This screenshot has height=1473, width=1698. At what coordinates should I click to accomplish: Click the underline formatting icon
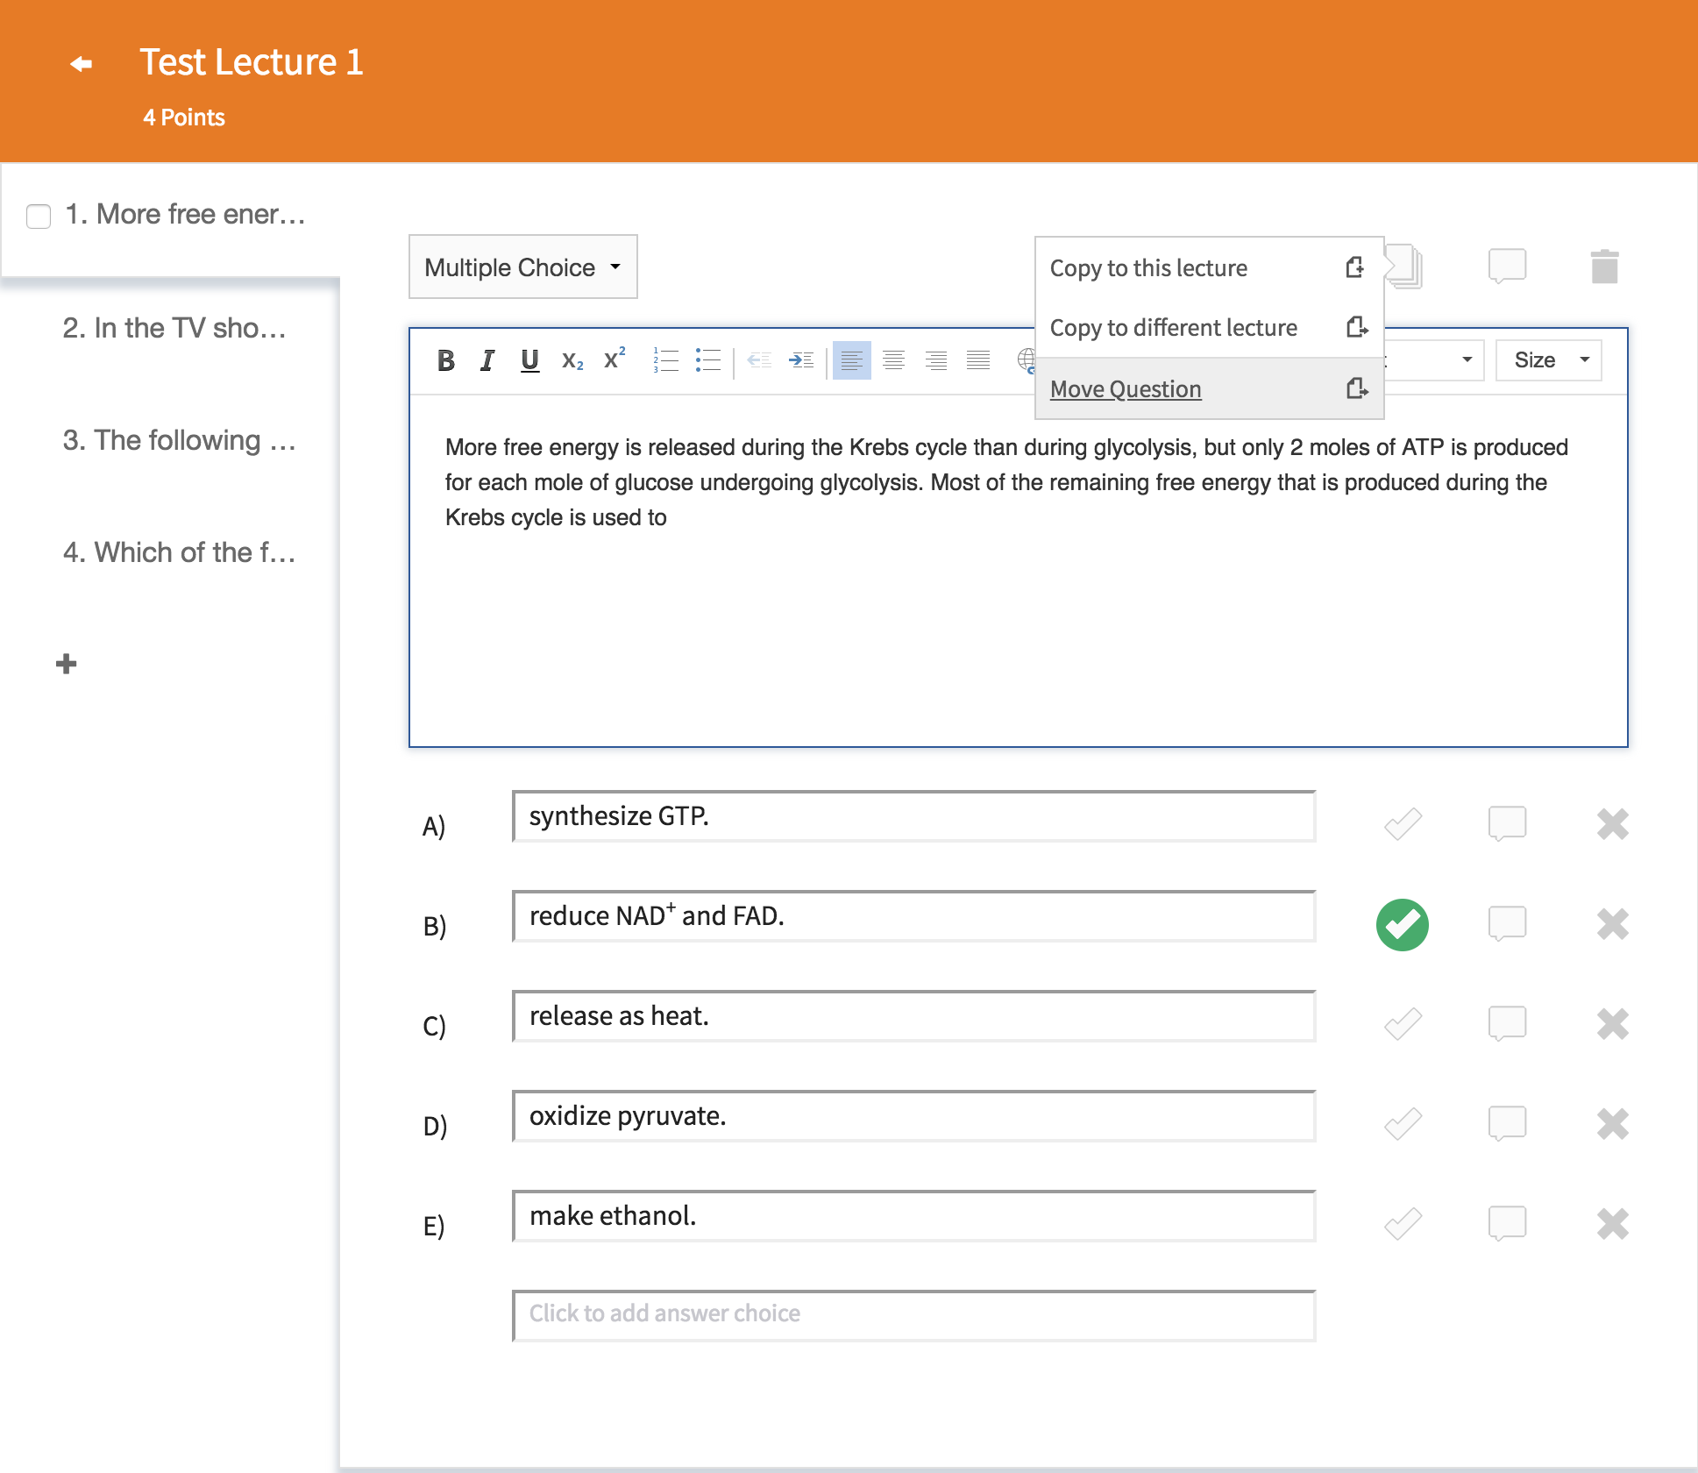tap(529, 360)
